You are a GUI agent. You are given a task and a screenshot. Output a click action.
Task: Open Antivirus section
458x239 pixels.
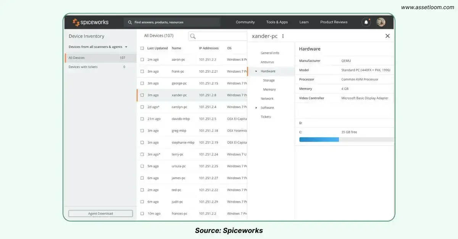click(x=267, y=62)
